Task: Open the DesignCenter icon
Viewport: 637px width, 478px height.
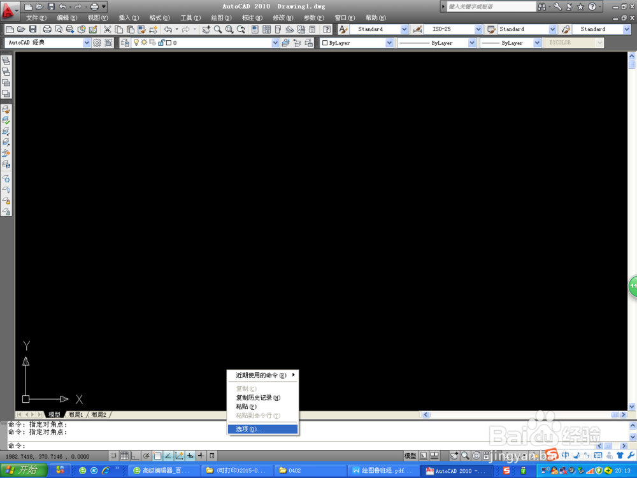Action: pos(266,29)
